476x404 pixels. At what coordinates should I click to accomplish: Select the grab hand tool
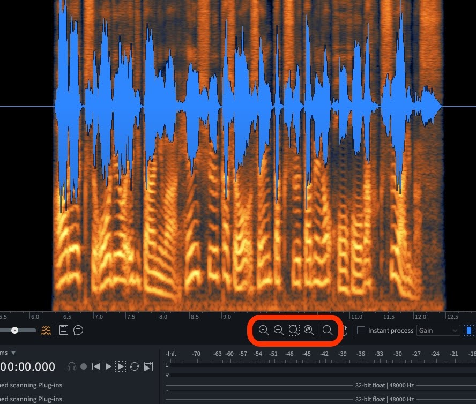[345, 331]
